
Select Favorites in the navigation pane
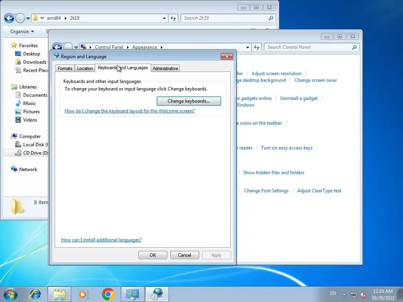(28, 46)
